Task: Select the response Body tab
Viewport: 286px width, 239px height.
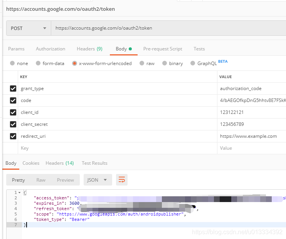Action: pyautogui.click(x=11, y=163)
